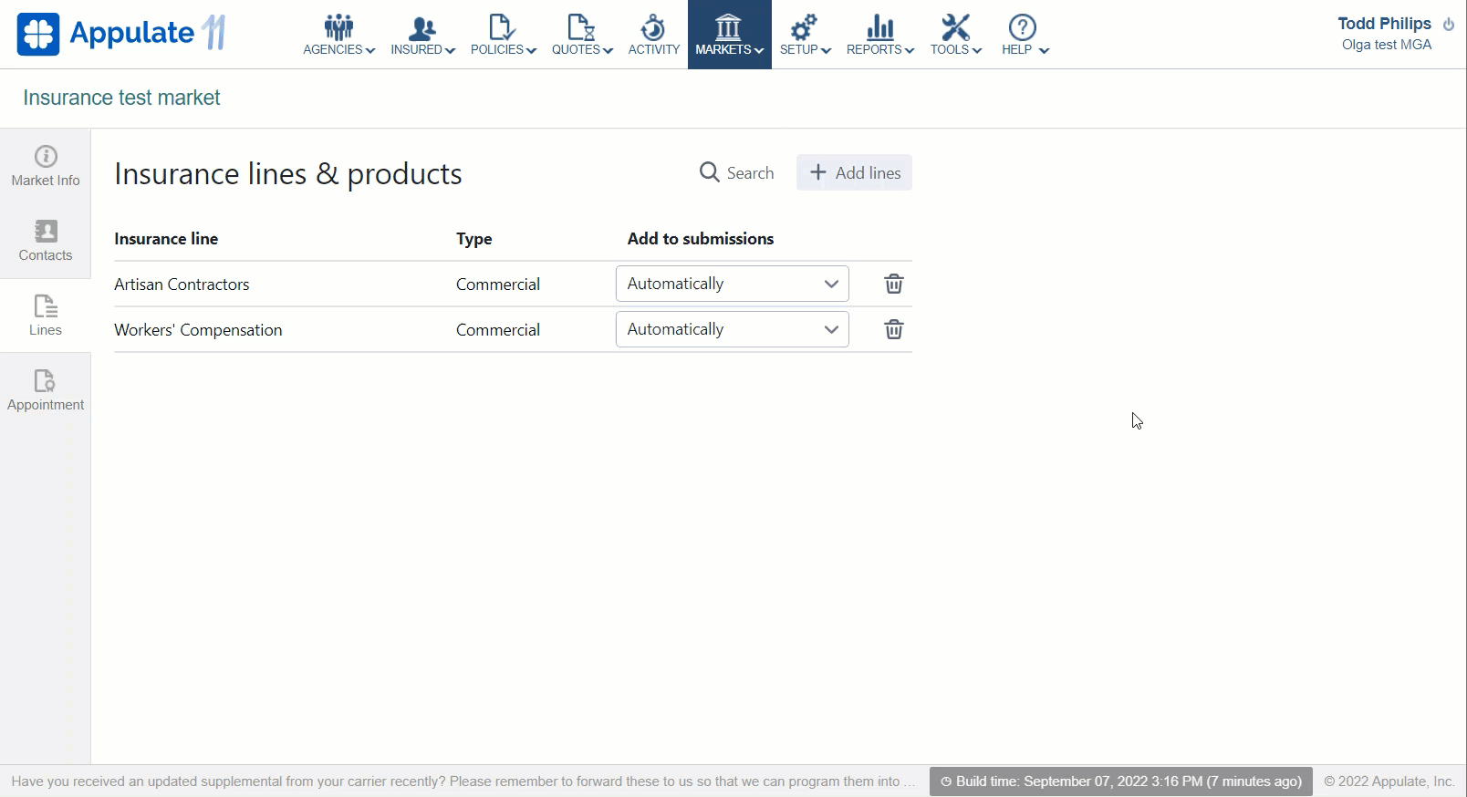Click the Appulate clover logo icon
This screenshot has height=797, width=1467.
[38, 34]
